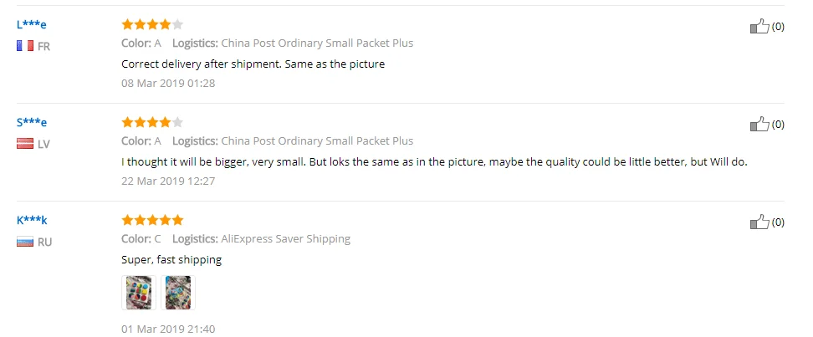Click the French flag icon
Screen dimensions: 813x337
(x=25, y=46)
